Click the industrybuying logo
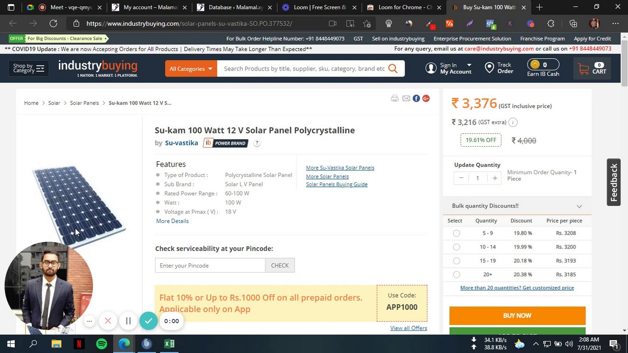This screenshot has height=353, width=628. click(98, 68)
